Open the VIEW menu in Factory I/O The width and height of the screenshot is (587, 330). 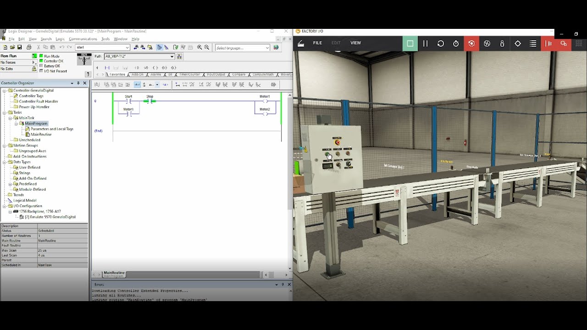pos(355,43)
